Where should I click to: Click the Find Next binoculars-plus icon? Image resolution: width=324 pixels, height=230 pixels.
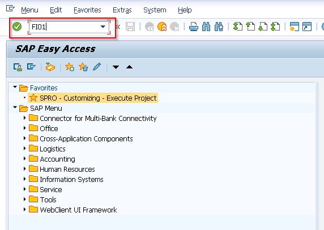click(219, 27)
